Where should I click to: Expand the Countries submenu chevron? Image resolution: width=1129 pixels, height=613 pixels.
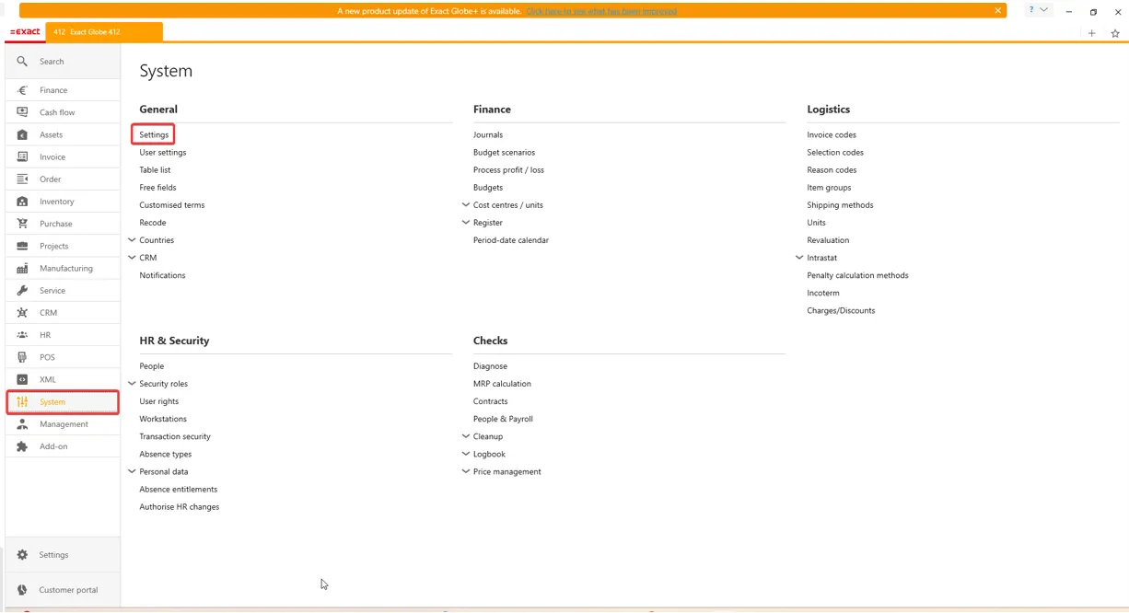point(132,240)
